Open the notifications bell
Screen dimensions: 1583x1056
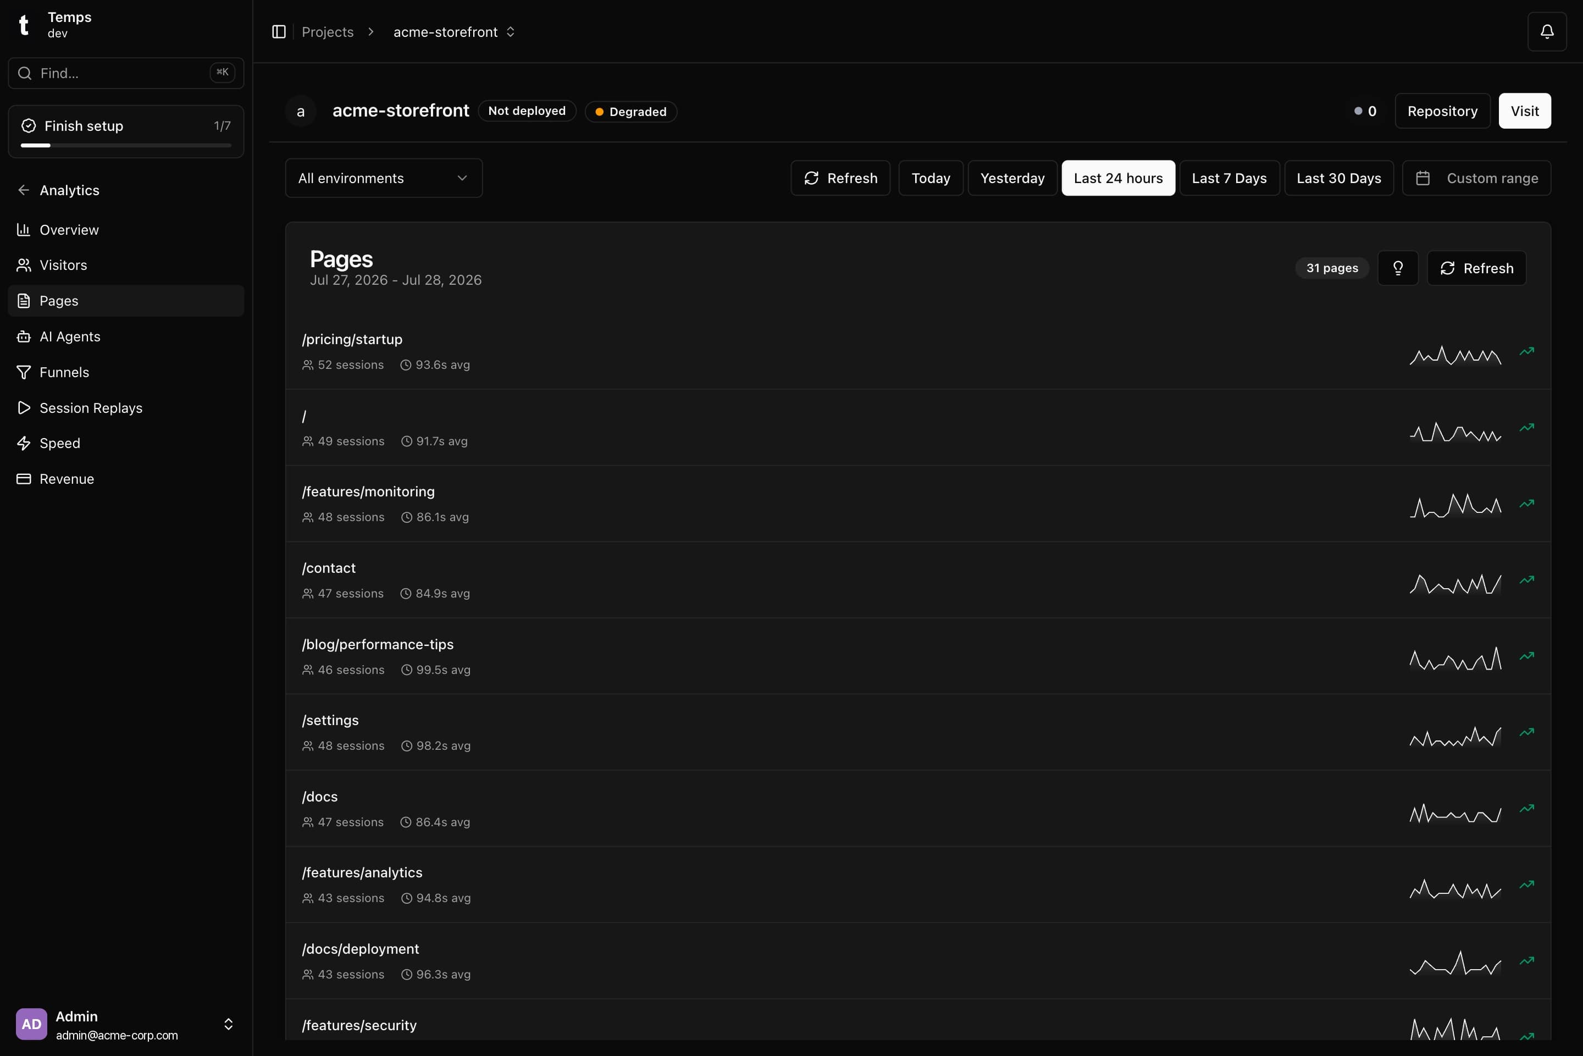[x=1547, y=32]
